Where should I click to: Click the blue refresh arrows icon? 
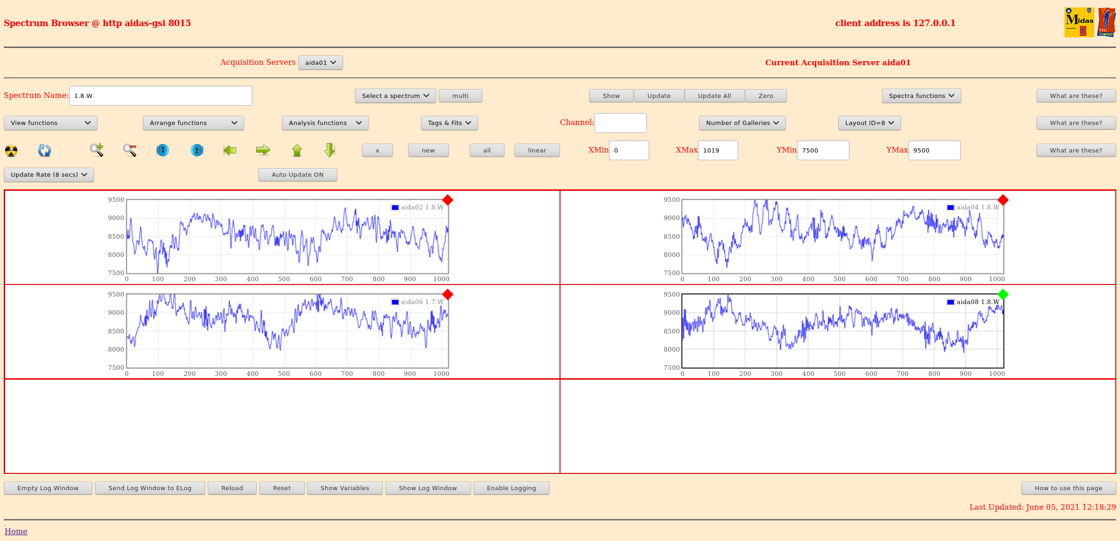coord(44,151)
